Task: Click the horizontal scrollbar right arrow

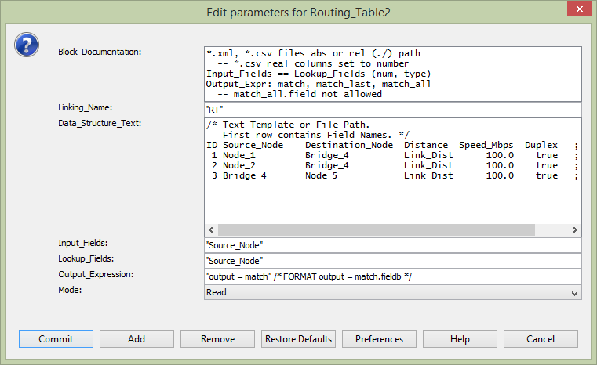Action: point(575,230)
